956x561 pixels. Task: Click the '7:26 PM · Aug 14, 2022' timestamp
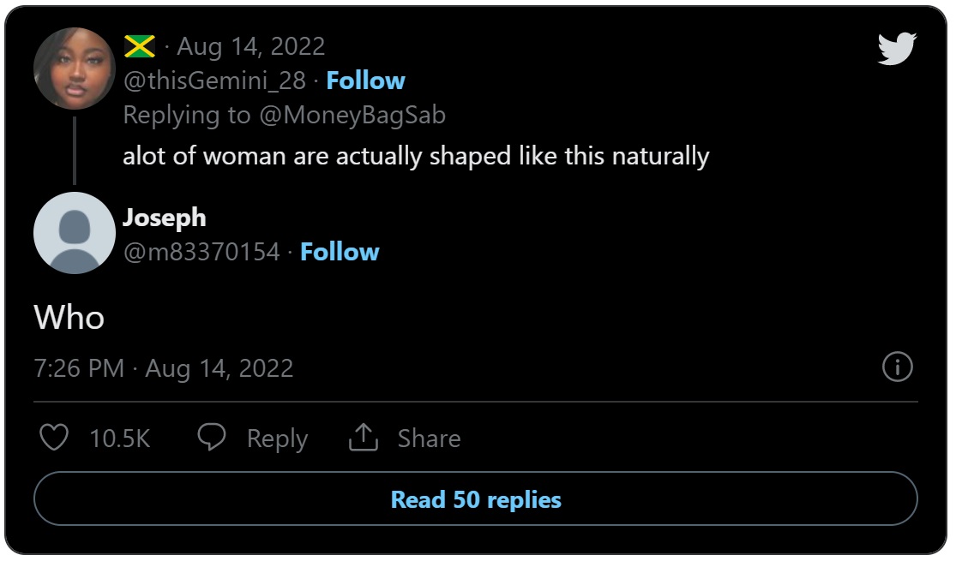tap(164, 368)
